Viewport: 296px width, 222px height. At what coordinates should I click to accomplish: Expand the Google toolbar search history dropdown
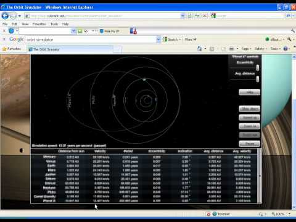point(158,39)
